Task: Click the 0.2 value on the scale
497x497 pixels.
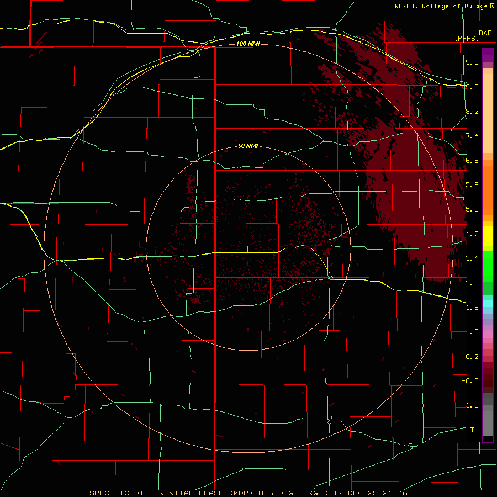Action: [x=472, y=357]
